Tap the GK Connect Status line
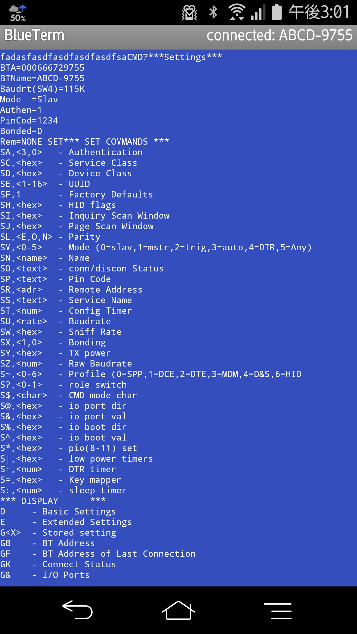This screenshot has width=357, height=634. pyautogui.click(x=58, y=564)
